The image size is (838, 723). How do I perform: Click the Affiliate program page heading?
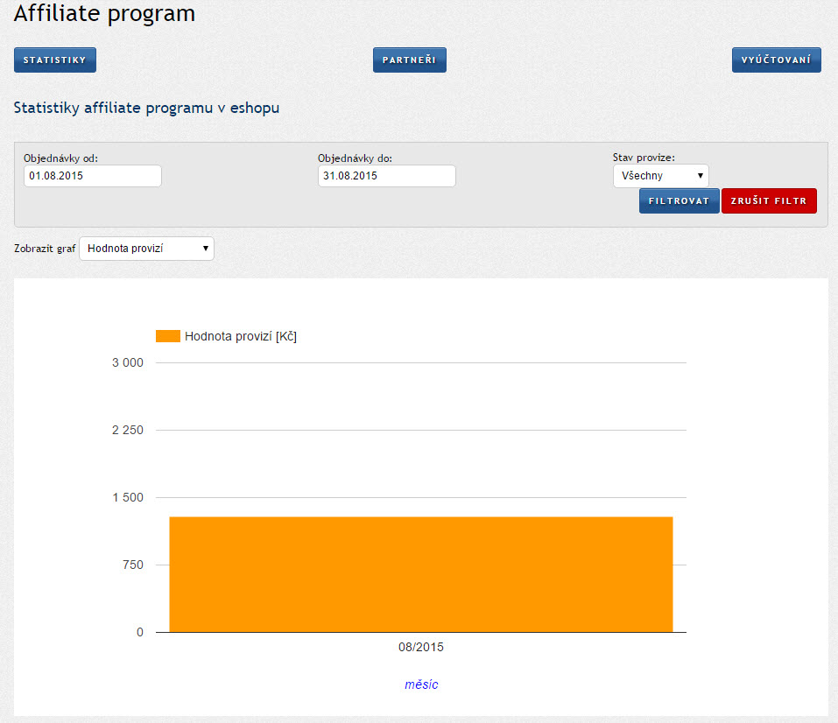(x=104, y=14)
